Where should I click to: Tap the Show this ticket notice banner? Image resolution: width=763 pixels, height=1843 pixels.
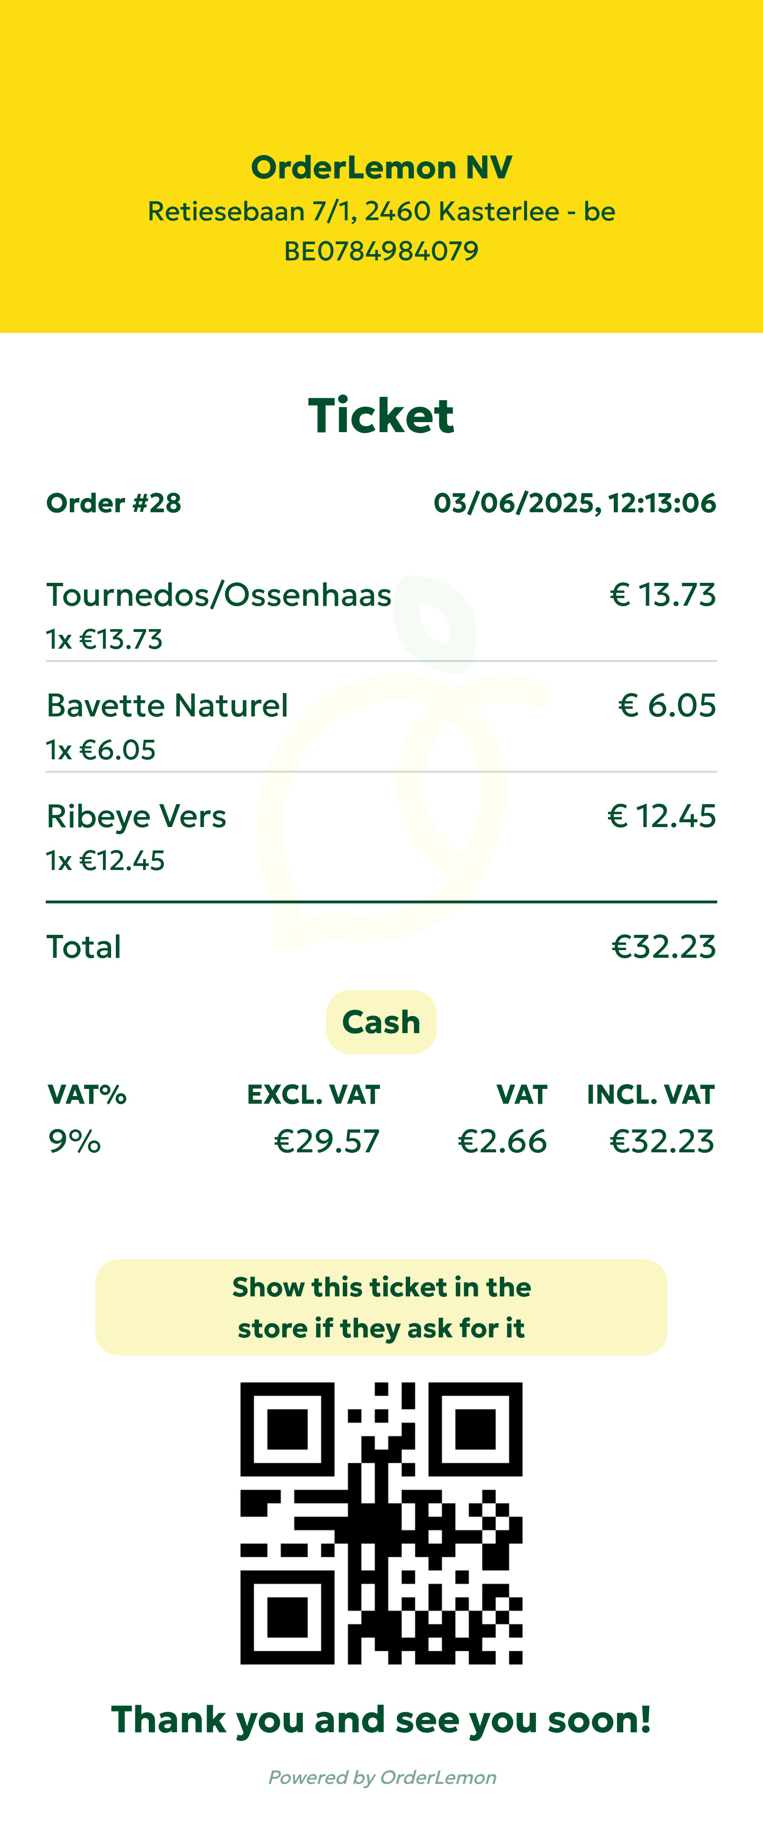[381, 1307]
